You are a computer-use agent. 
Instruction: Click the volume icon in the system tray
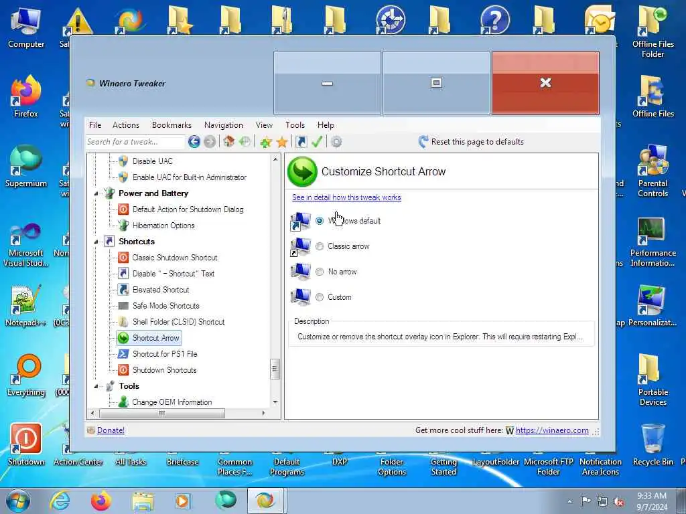(x=618, y=502)
